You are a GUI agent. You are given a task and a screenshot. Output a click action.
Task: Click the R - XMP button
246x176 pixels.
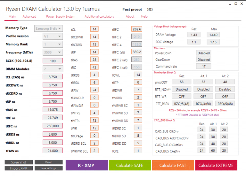point(86,165)
